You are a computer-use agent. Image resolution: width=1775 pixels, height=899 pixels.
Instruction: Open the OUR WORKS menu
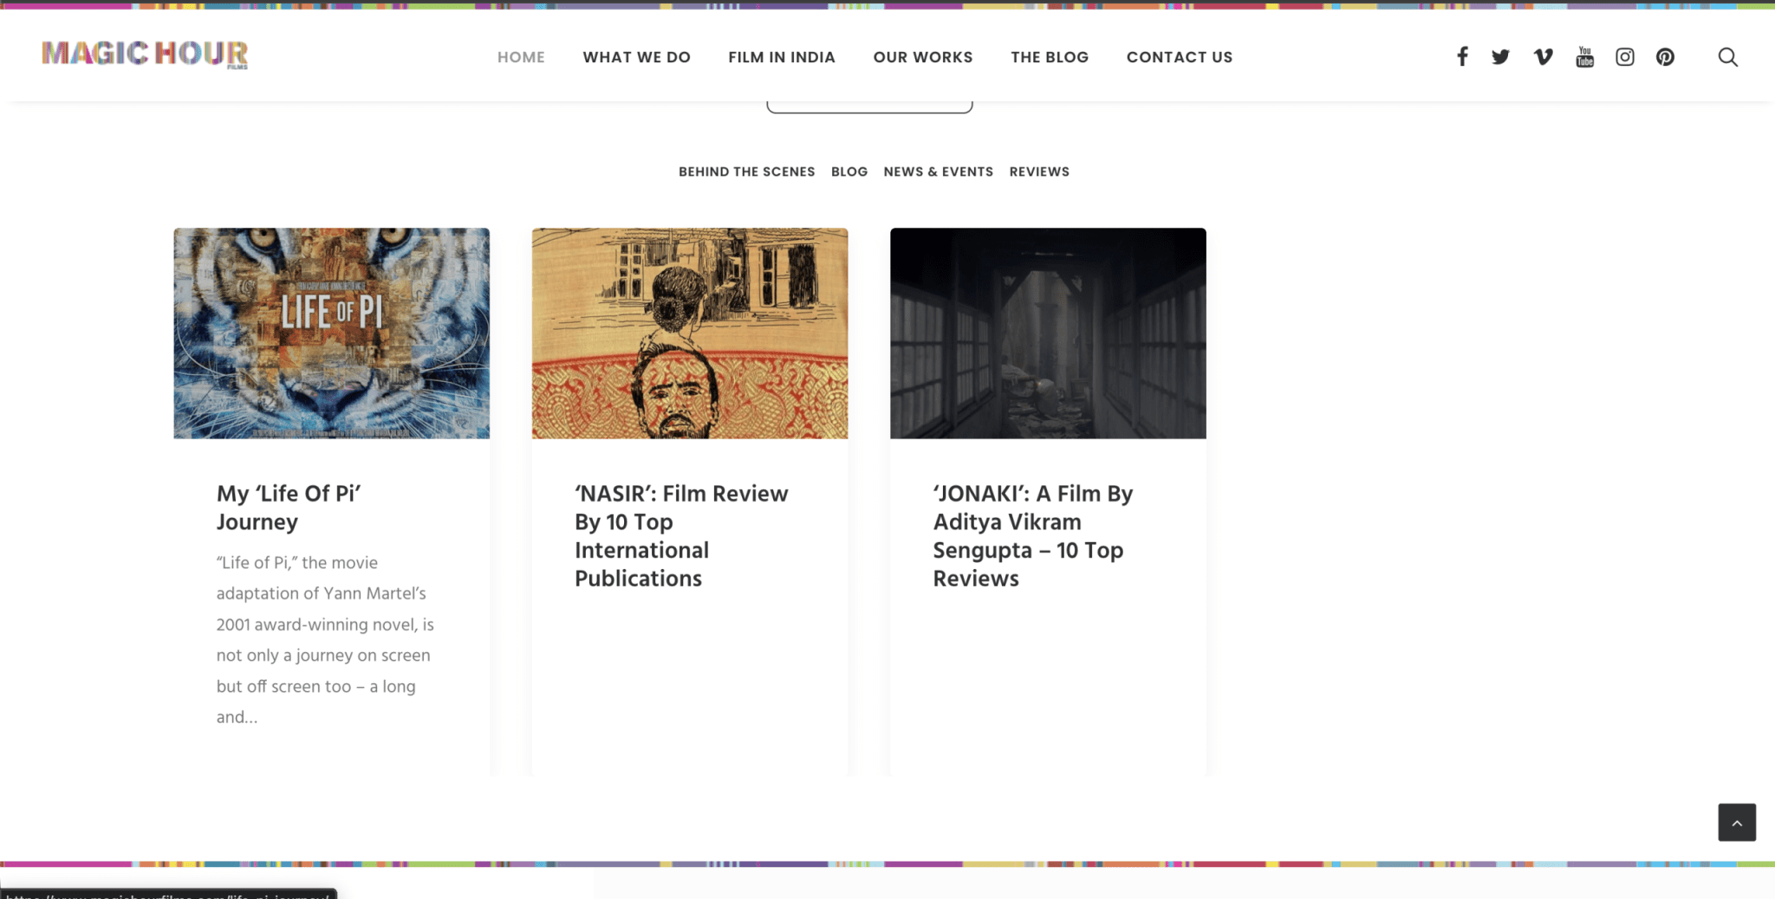923,57
